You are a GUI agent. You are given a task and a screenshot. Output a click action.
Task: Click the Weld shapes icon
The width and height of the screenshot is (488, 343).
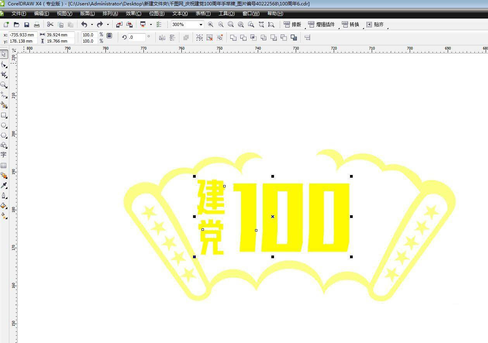coord(233,38)
